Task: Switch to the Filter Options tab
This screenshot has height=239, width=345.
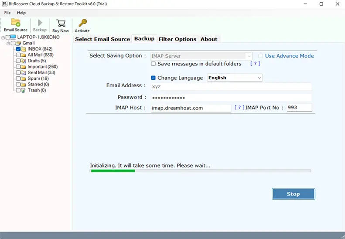Action: [177, 39]
